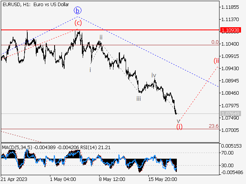
Task: Select the blue circled 'b' wave label
Action: tap(78, 11)
